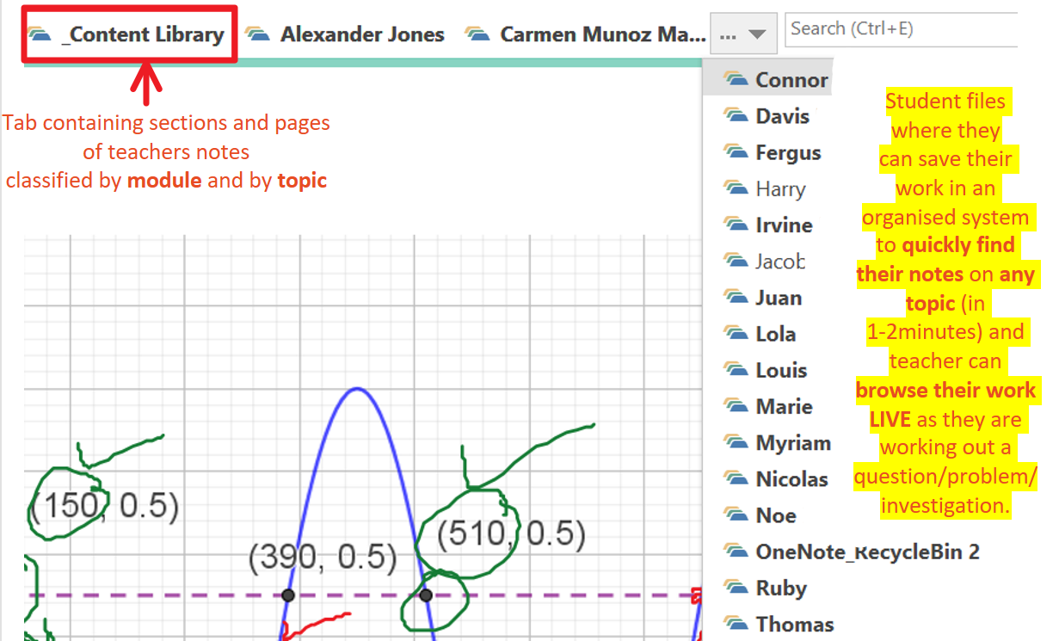Click the section group icon beside Irvine

pos(736,225)
